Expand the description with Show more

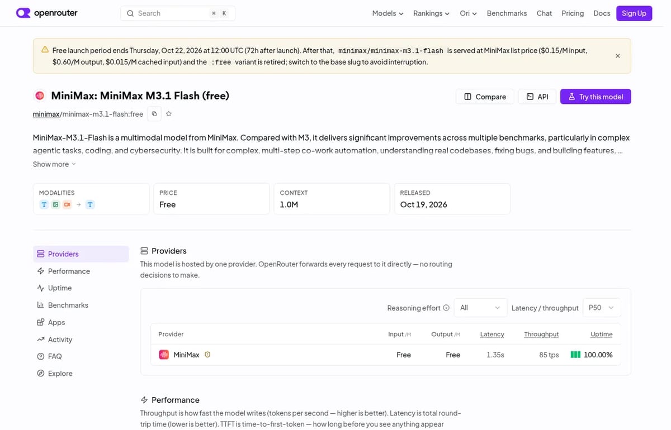tap(54, 164)
